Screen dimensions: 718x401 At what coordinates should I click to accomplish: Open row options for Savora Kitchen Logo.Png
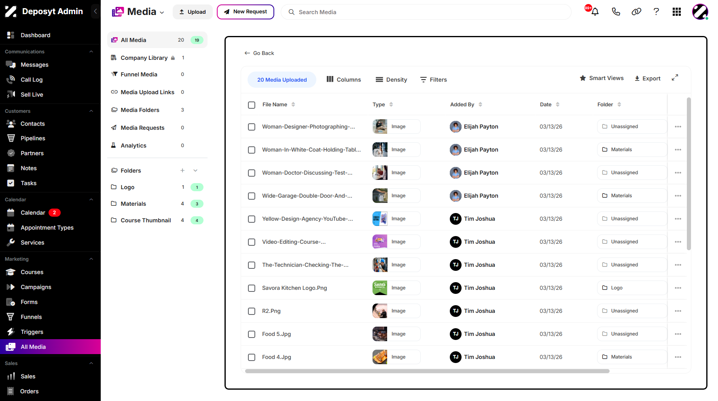click(x=678, y=288)
